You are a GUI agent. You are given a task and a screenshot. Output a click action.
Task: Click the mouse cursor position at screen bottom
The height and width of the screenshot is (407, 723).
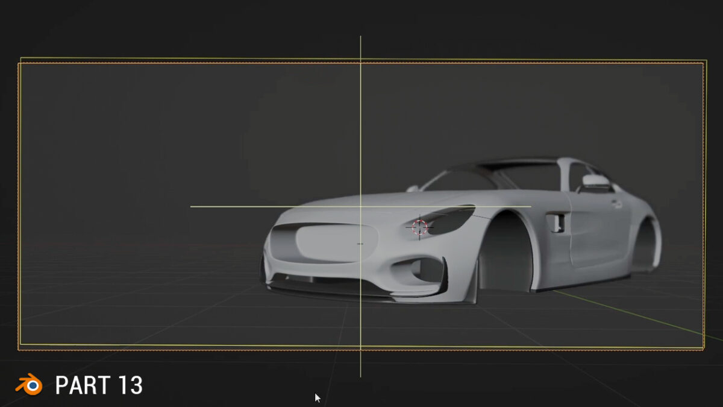coord(316,396)
